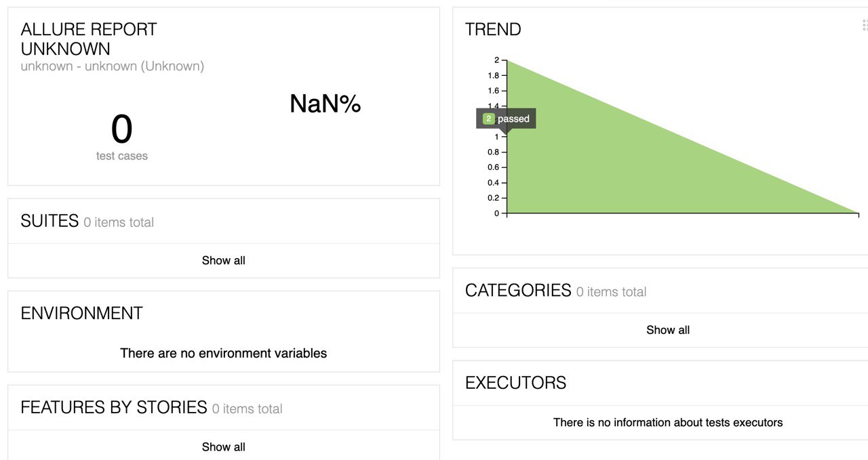Open the Suites widget title
This screenshot has height=460, width=868.
(50, 221)
